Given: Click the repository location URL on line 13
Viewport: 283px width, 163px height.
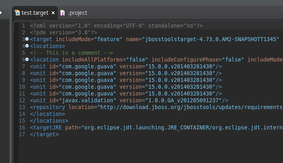Looking at the screenshot, I should click(190, 107).
